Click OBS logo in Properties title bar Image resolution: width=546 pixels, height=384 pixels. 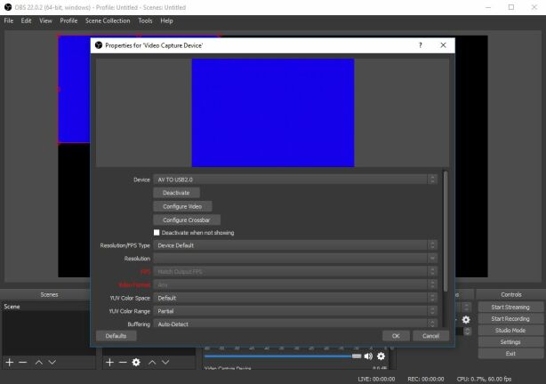(x=99, y=45)
